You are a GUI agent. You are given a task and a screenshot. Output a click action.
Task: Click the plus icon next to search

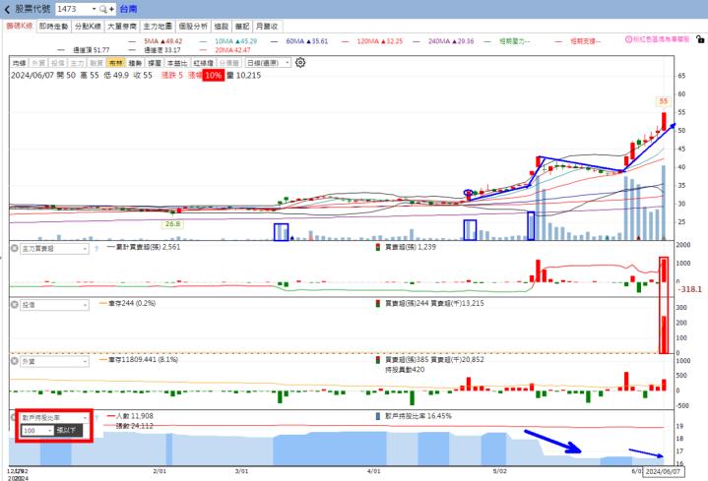(x=111, y=9)
